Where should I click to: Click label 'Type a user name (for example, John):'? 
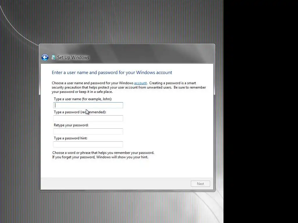point(83,99)
